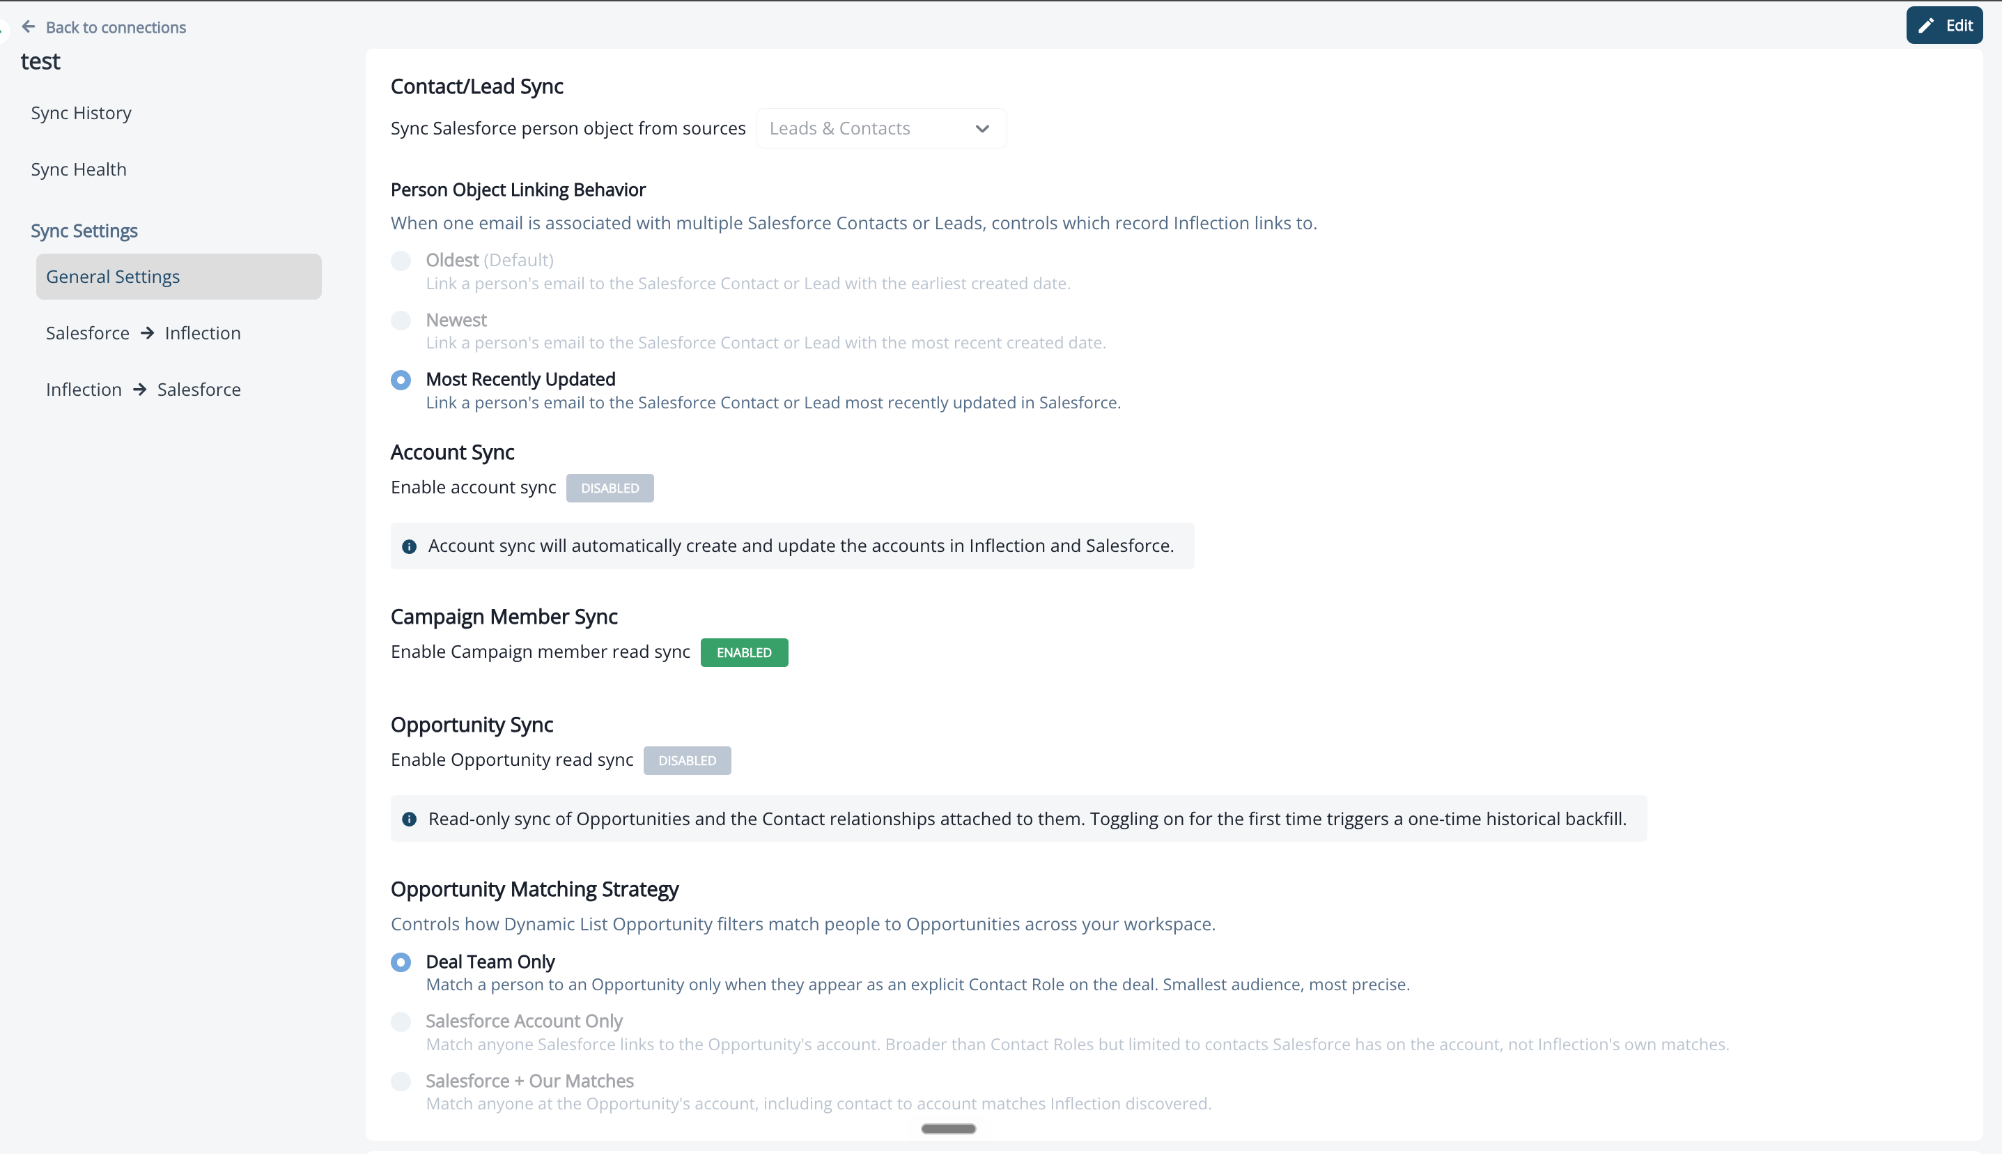The width and height of the screenshot is (2002, 1154).
Task: Open Salesforce to Inflection settings
Action: pos(143,333)
